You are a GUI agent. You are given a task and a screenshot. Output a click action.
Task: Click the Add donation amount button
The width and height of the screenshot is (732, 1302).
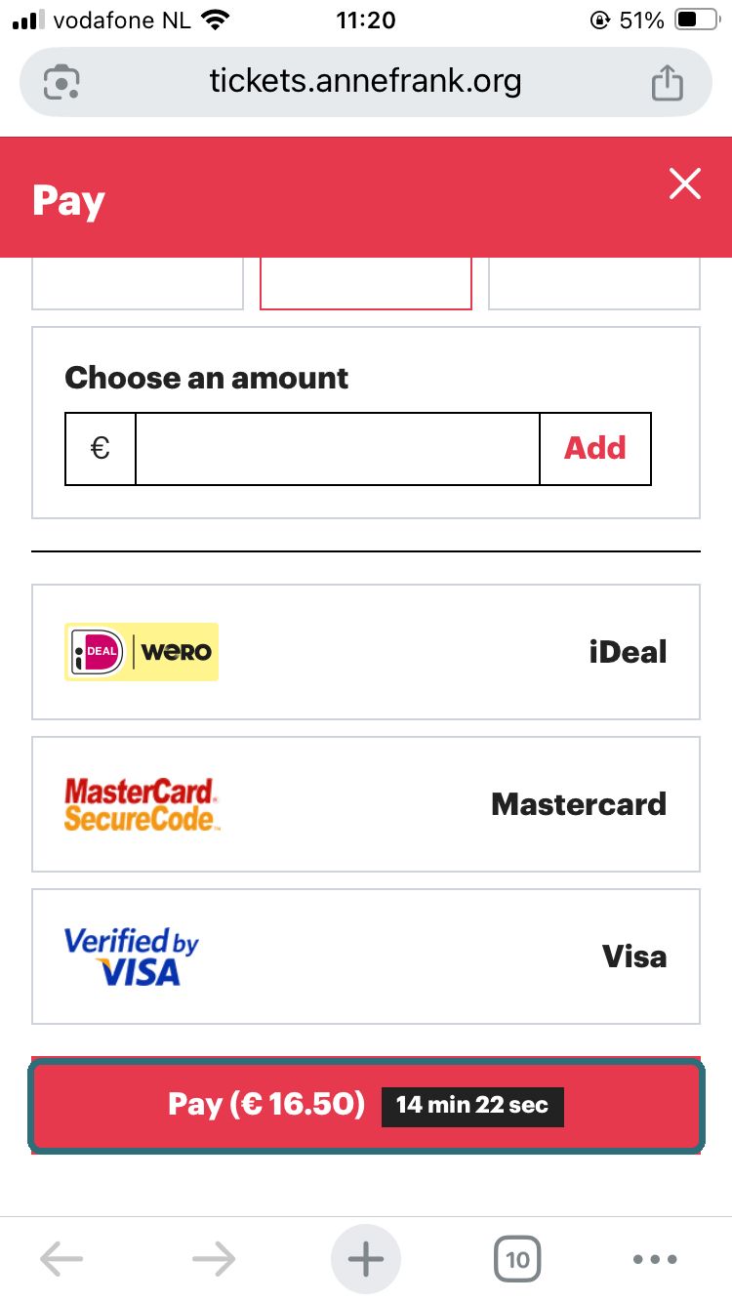[x=595, y=449]
